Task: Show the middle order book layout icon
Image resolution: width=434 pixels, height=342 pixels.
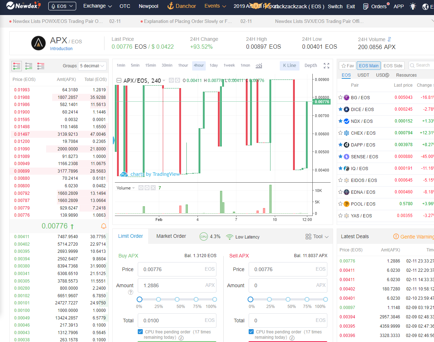Action: (x=29, y=66)
